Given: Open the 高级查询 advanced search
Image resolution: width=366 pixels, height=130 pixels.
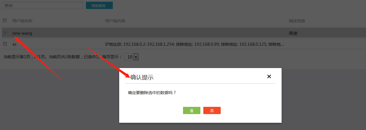Looking at the screenshot, I should (x=99, y=6).
